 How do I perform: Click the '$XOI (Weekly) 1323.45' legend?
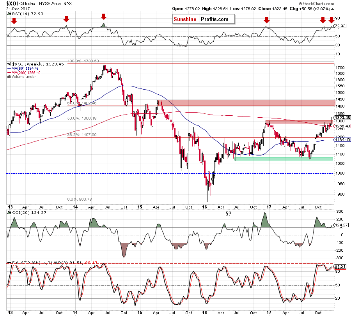coord(38,64)
